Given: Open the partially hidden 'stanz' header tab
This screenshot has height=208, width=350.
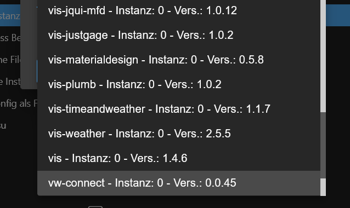Looking at the screenshot, I should coord(10,16).
